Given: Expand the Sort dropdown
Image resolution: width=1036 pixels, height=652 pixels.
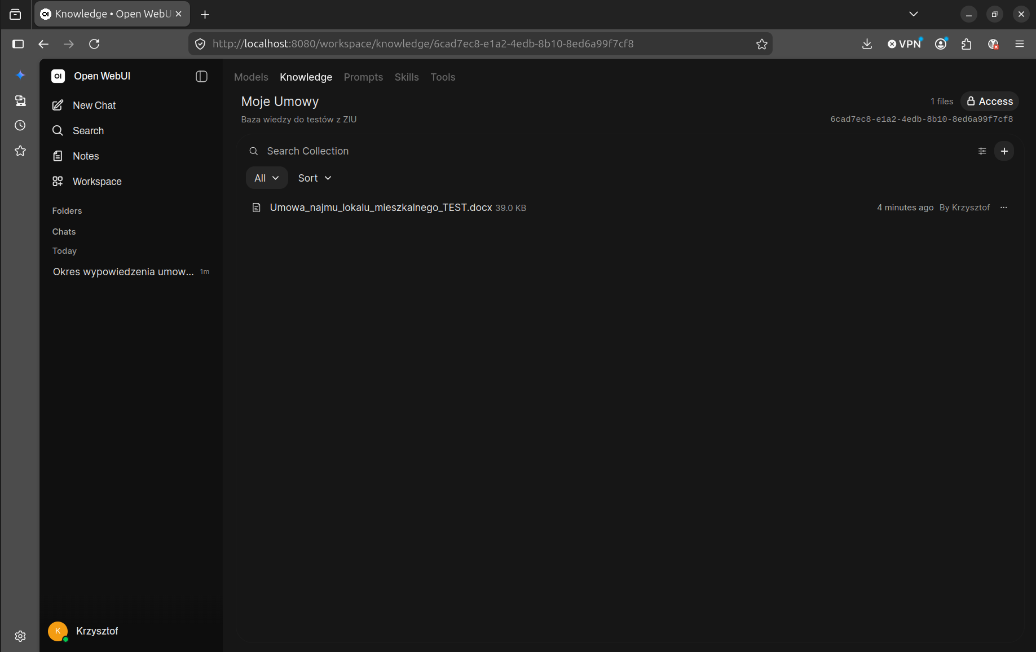Looking at the screenshot, I should coord(315,178).
